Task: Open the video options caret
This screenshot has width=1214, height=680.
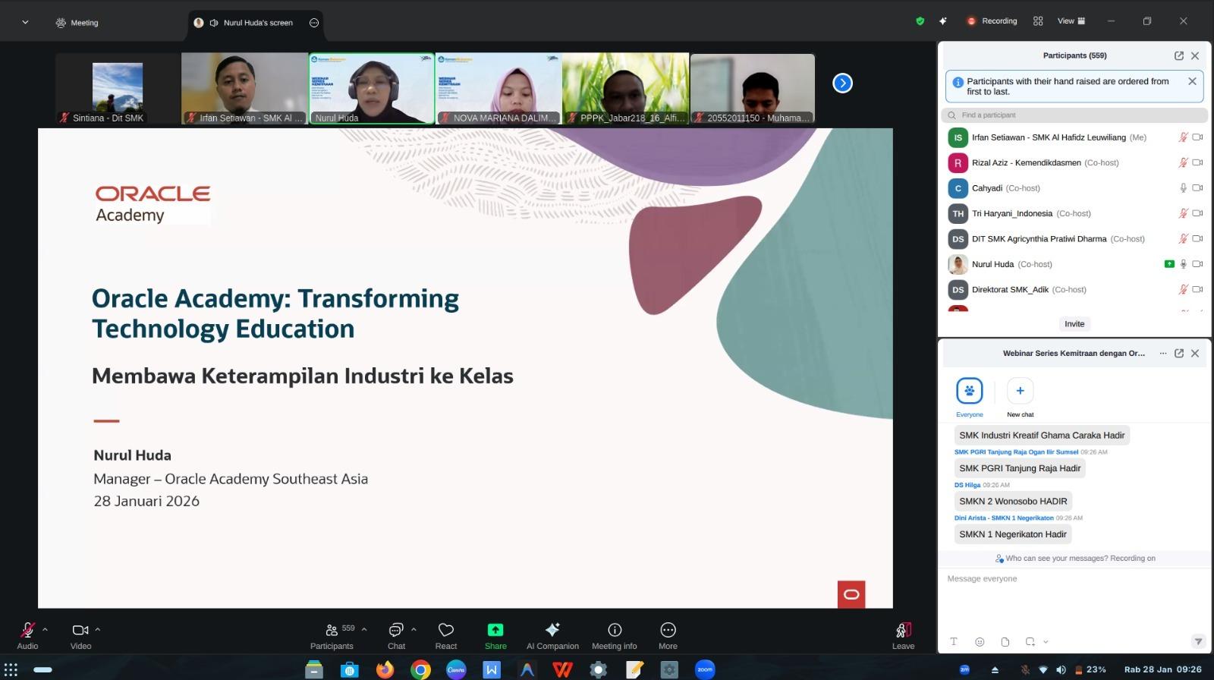Action: click(98, 629)
